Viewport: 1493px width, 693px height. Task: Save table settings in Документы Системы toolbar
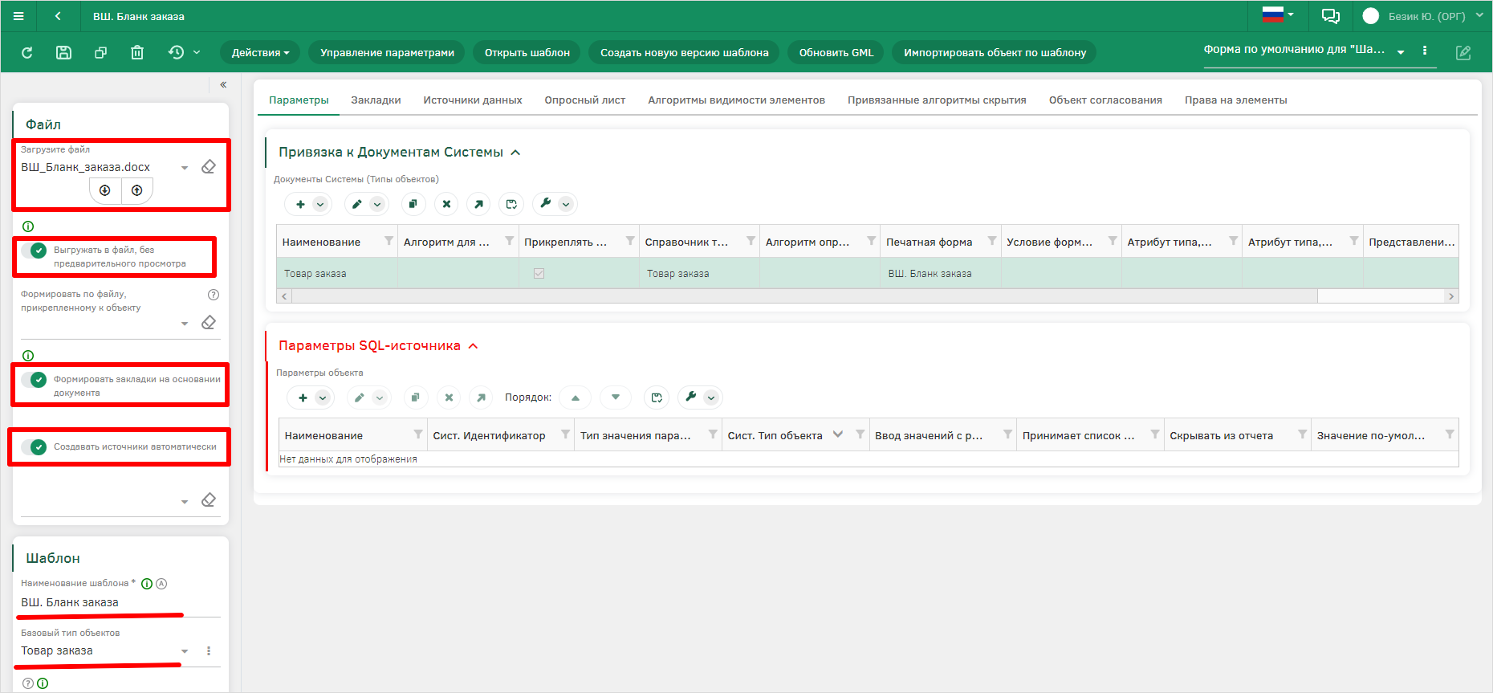(511, 204)
